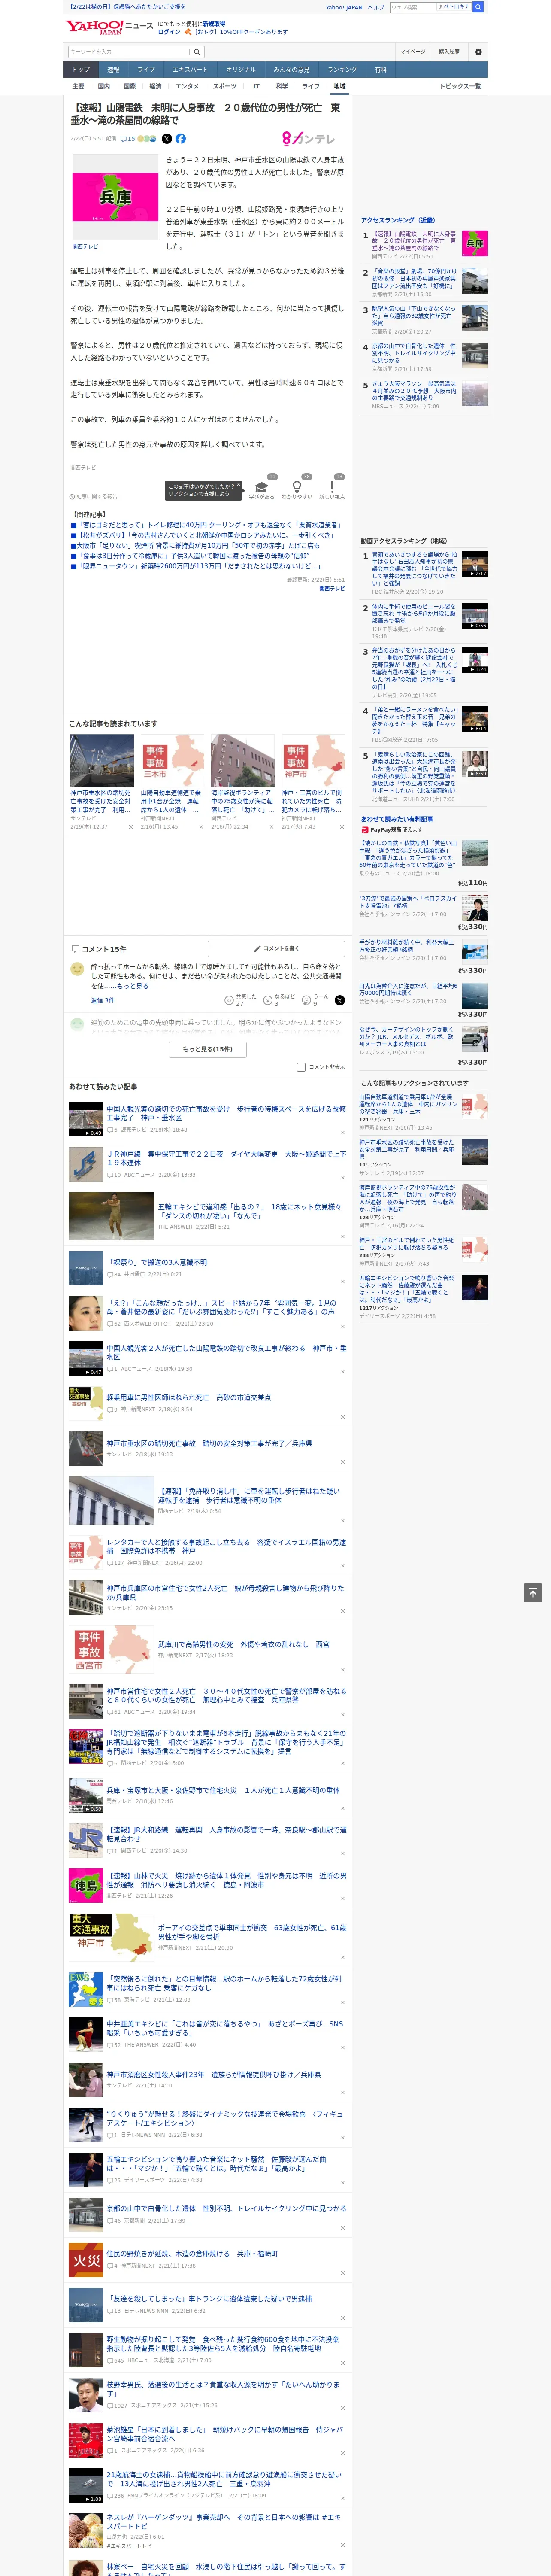Open 購入履歴 link

pos(449,51)
